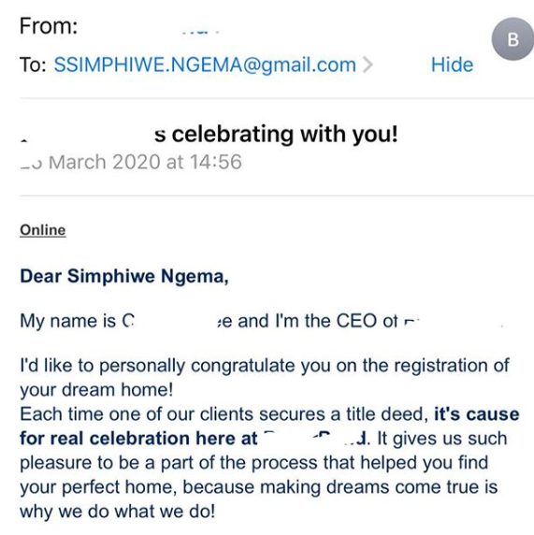Click the 'Dear Simphiwe Ngema,' greeting
Image resolution: width=534 pixels, height=535 pixels.
124,276
